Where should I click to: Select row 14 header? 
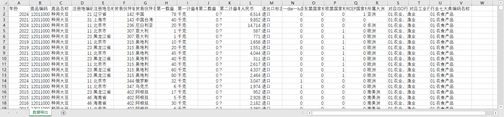pos(4,81)
